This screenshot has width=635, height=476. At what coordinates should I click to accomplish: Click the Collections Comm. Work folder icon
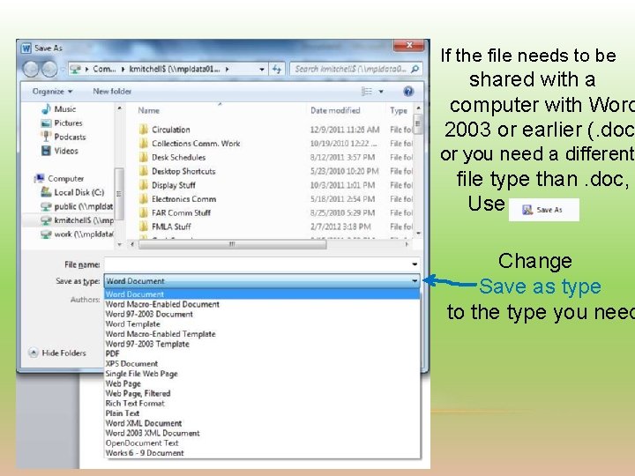[x=143, y=144]
